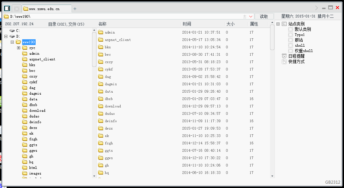Select the 默认类别 category
Viewport: 344px width, 188px height.
[x=303, y=29]
